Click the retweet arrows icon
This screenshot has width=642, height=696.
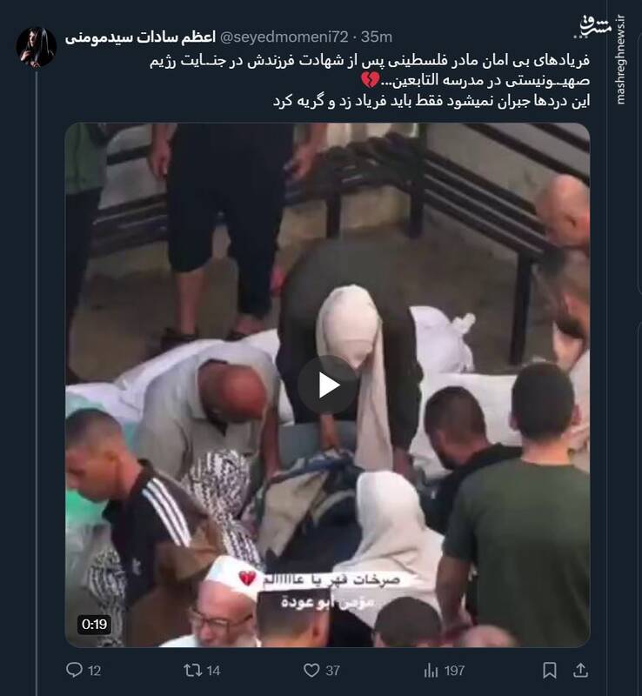193,670
